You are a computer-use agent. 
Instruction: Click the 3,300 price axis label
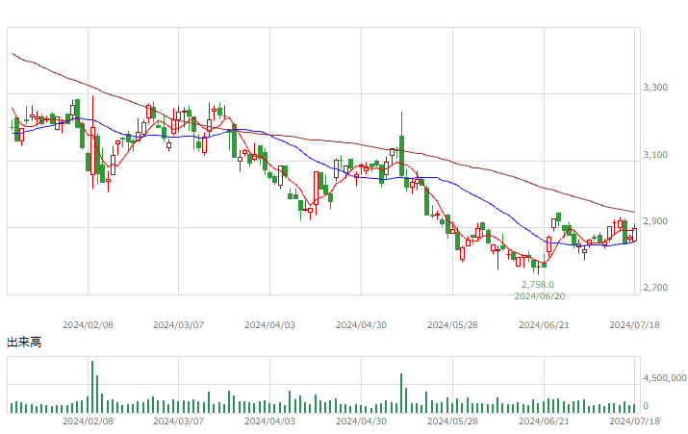coord(655,88)
